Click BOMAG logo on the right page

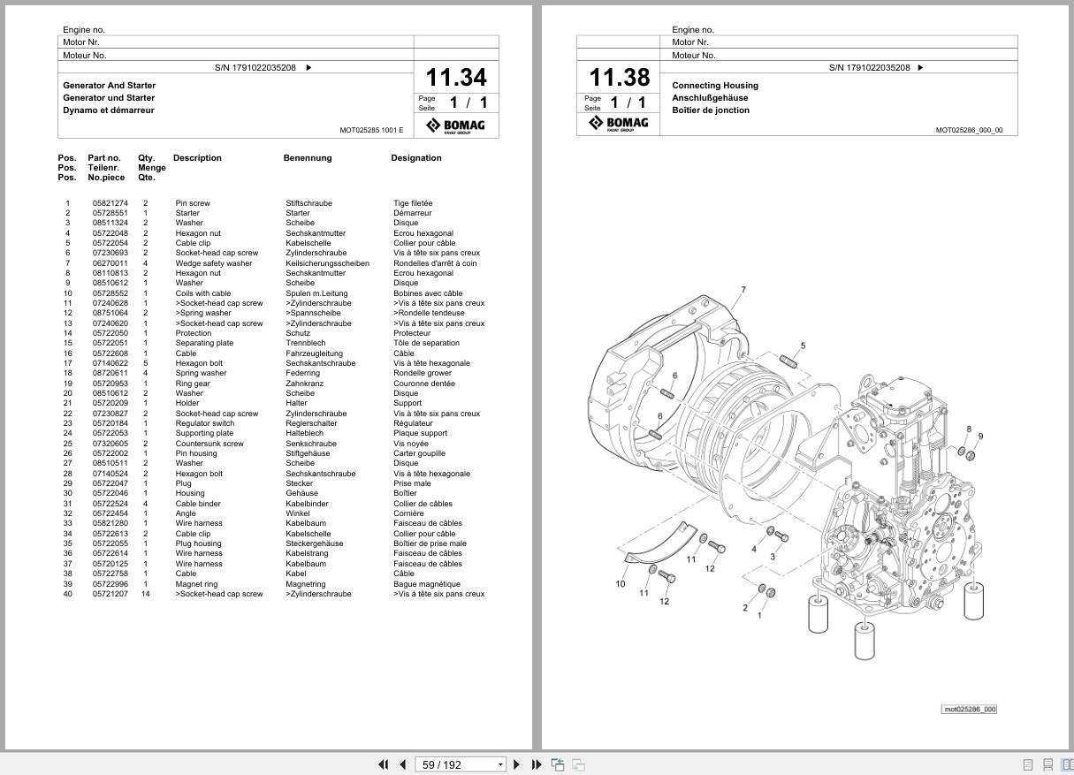click(x=619, y=124)
